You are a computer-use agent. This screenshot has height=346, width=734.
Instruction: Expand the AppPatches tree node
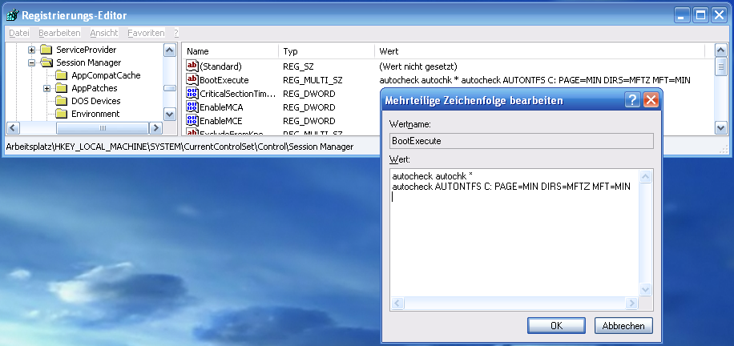46,88
